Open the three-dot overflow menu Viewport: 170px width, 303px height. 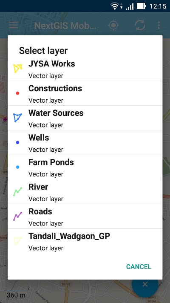(159, 25)
